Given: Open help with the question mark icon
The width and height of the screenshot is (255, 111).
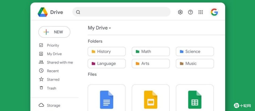Looking at the screenshot, I should [x=190, y=12].
